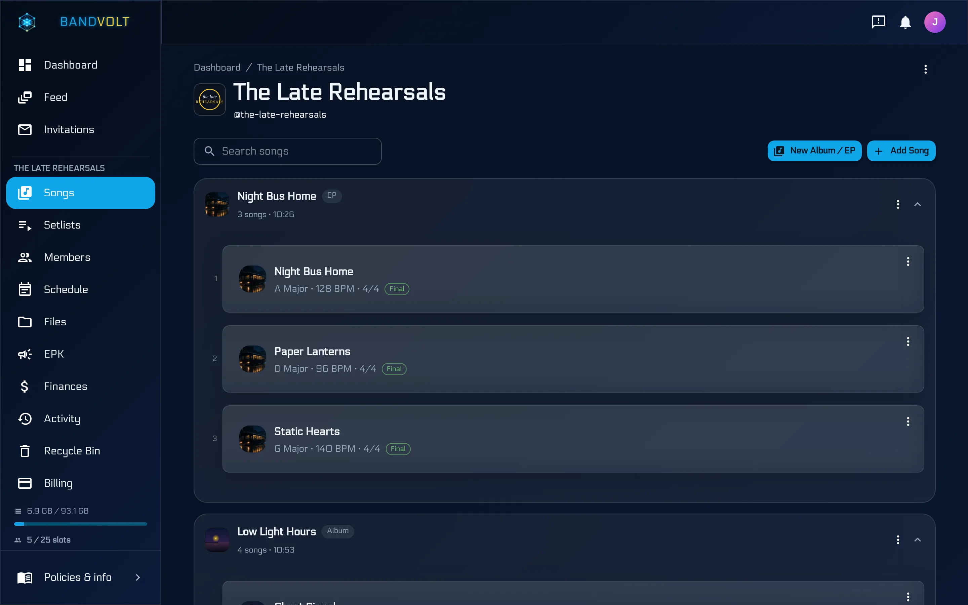
Task: Click Paper Lanterns song thumbnail
Action: (x=252, y=359)
